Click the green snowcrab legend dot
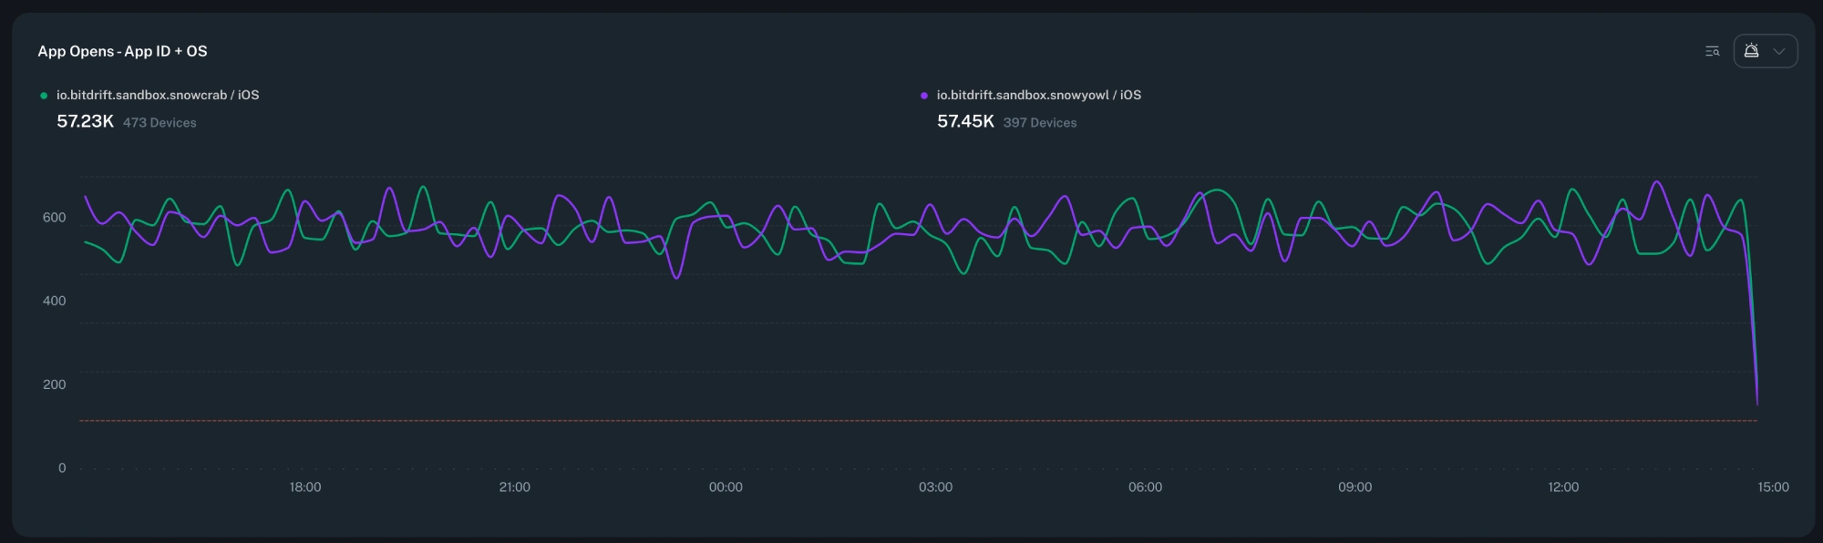 pos(44,96)
